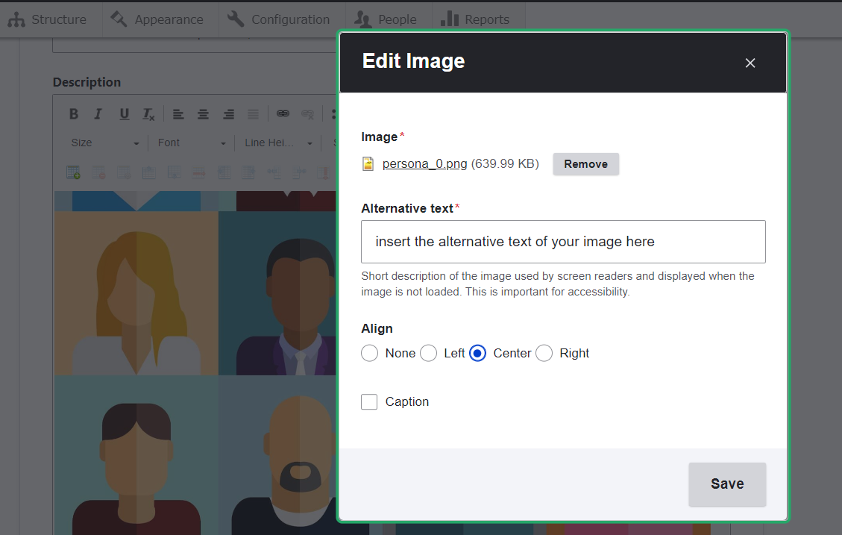Justify text using editor toolbar icon

pyautogui.click(x=253, y=114)
